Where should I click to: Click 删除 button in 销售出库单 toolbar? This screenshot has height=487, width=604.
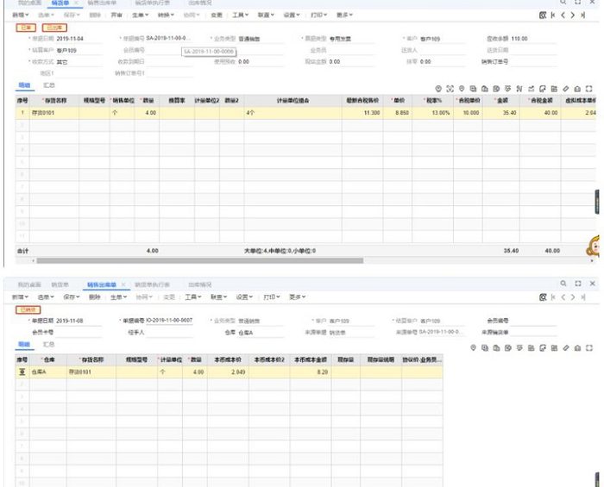[x=95, y=297]
